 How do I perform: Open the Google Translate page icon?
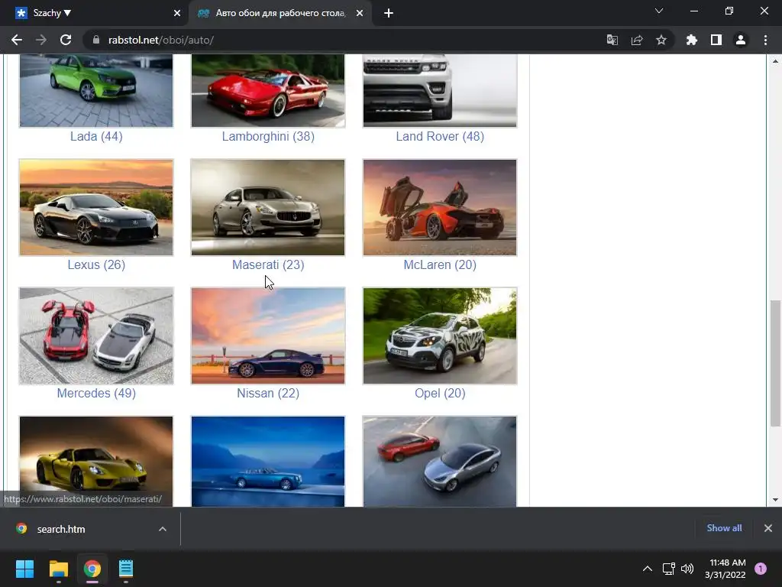612,40
